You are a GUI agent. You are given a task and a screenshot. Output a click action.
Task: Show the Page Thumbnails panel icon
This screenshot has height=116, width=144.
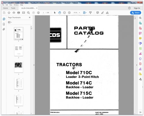tap(4, 19)
